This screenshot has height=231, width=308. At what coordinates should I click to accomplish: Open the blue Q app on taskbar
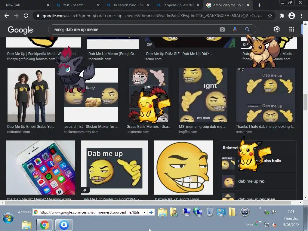(x=64, y=225)
